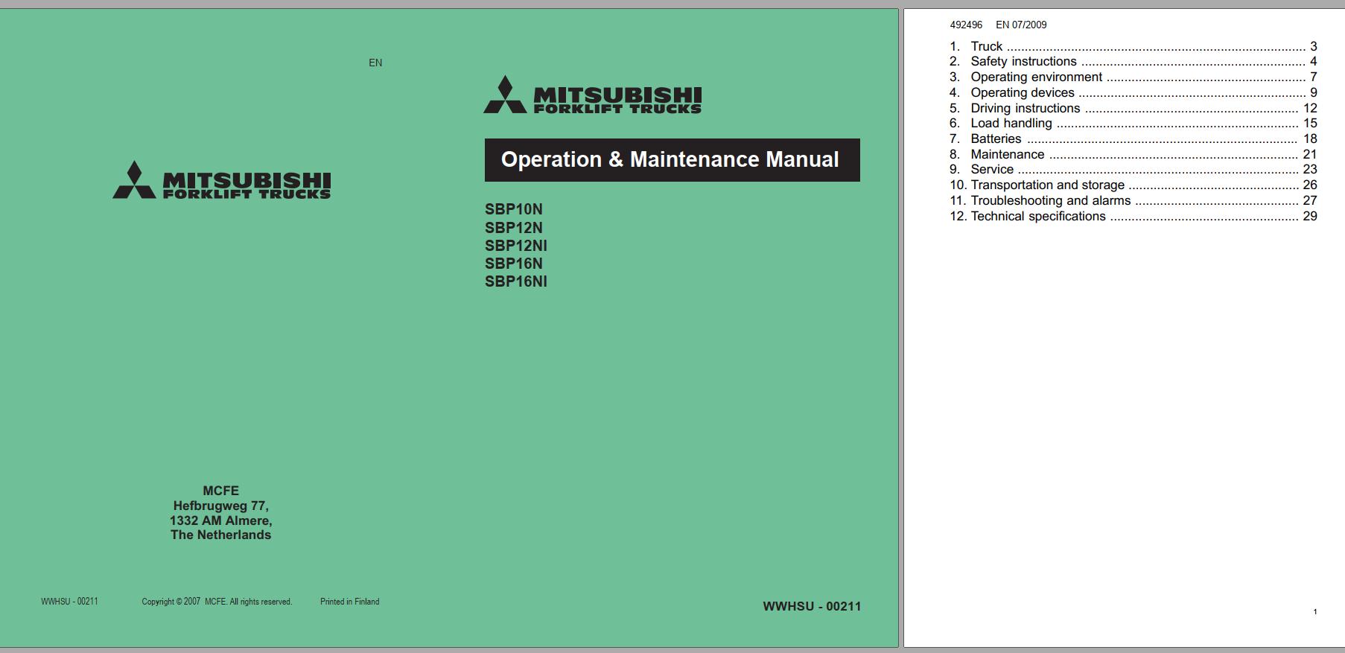Screen dimensions: 1345x653
Task: Click page number '1' at page bottom
Action: pos(1315,612)
